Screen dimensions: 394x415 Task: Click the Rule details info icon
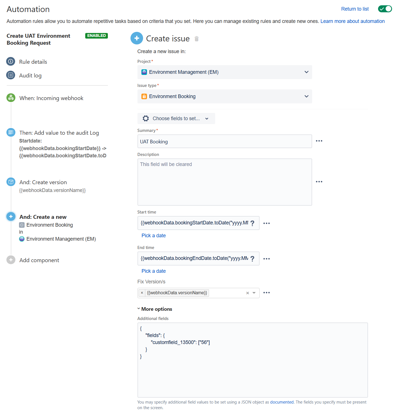pyautogui.click(x=11, y=61)
